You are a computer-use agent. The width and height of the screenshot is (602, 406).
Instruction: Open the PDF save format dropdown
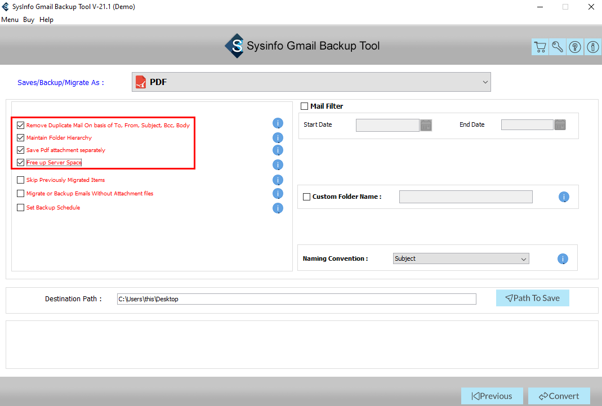(x=311, y=82)
